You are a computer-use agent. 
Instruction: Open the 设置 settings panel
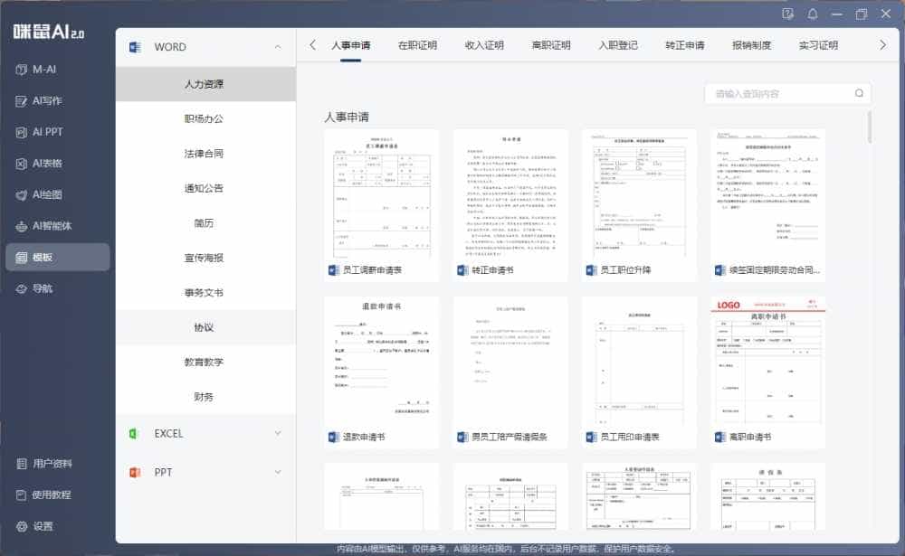coord(43,527)
